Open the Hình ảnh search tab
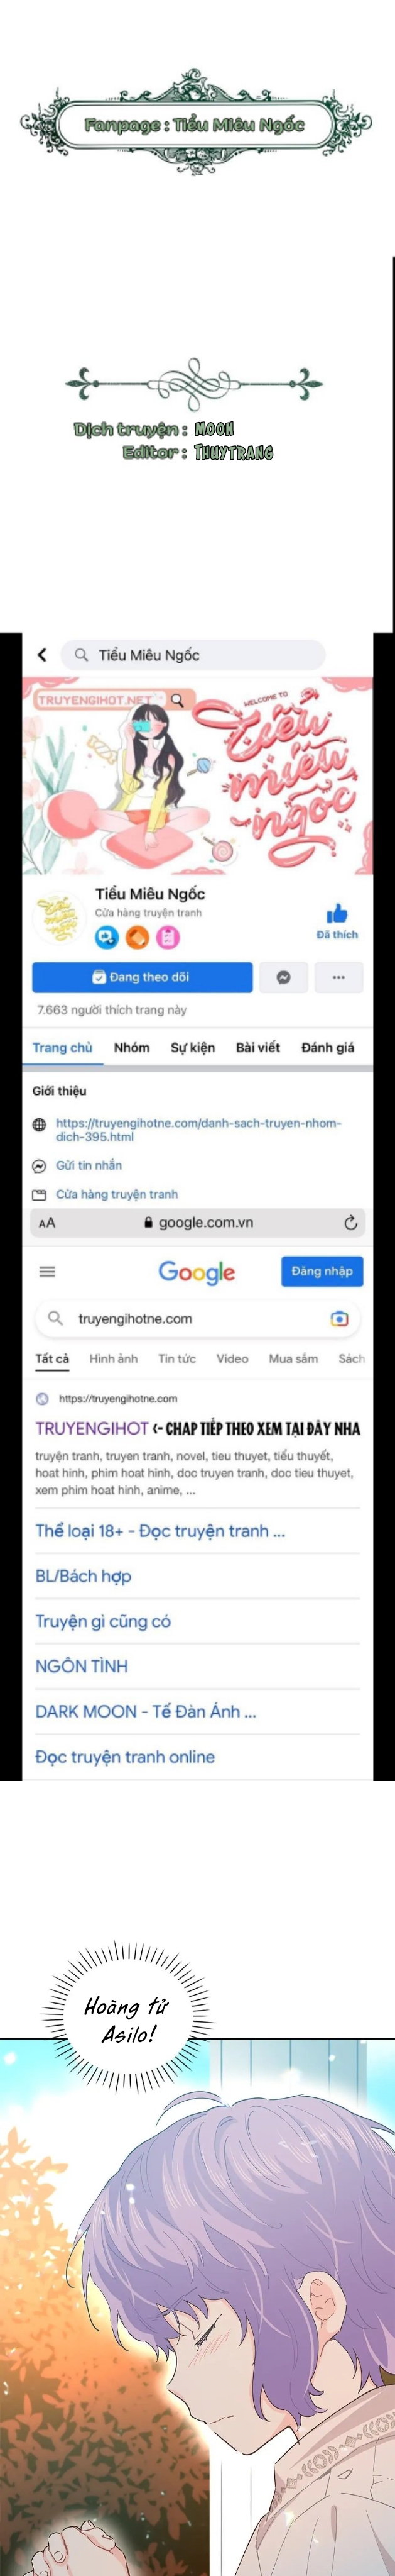The image size is (395, 2576). pos(114,1358)
